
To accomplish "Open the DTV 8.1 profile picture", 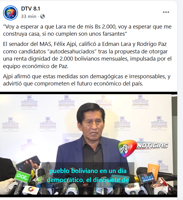I will pyautogui.click(x=11, y=13).
